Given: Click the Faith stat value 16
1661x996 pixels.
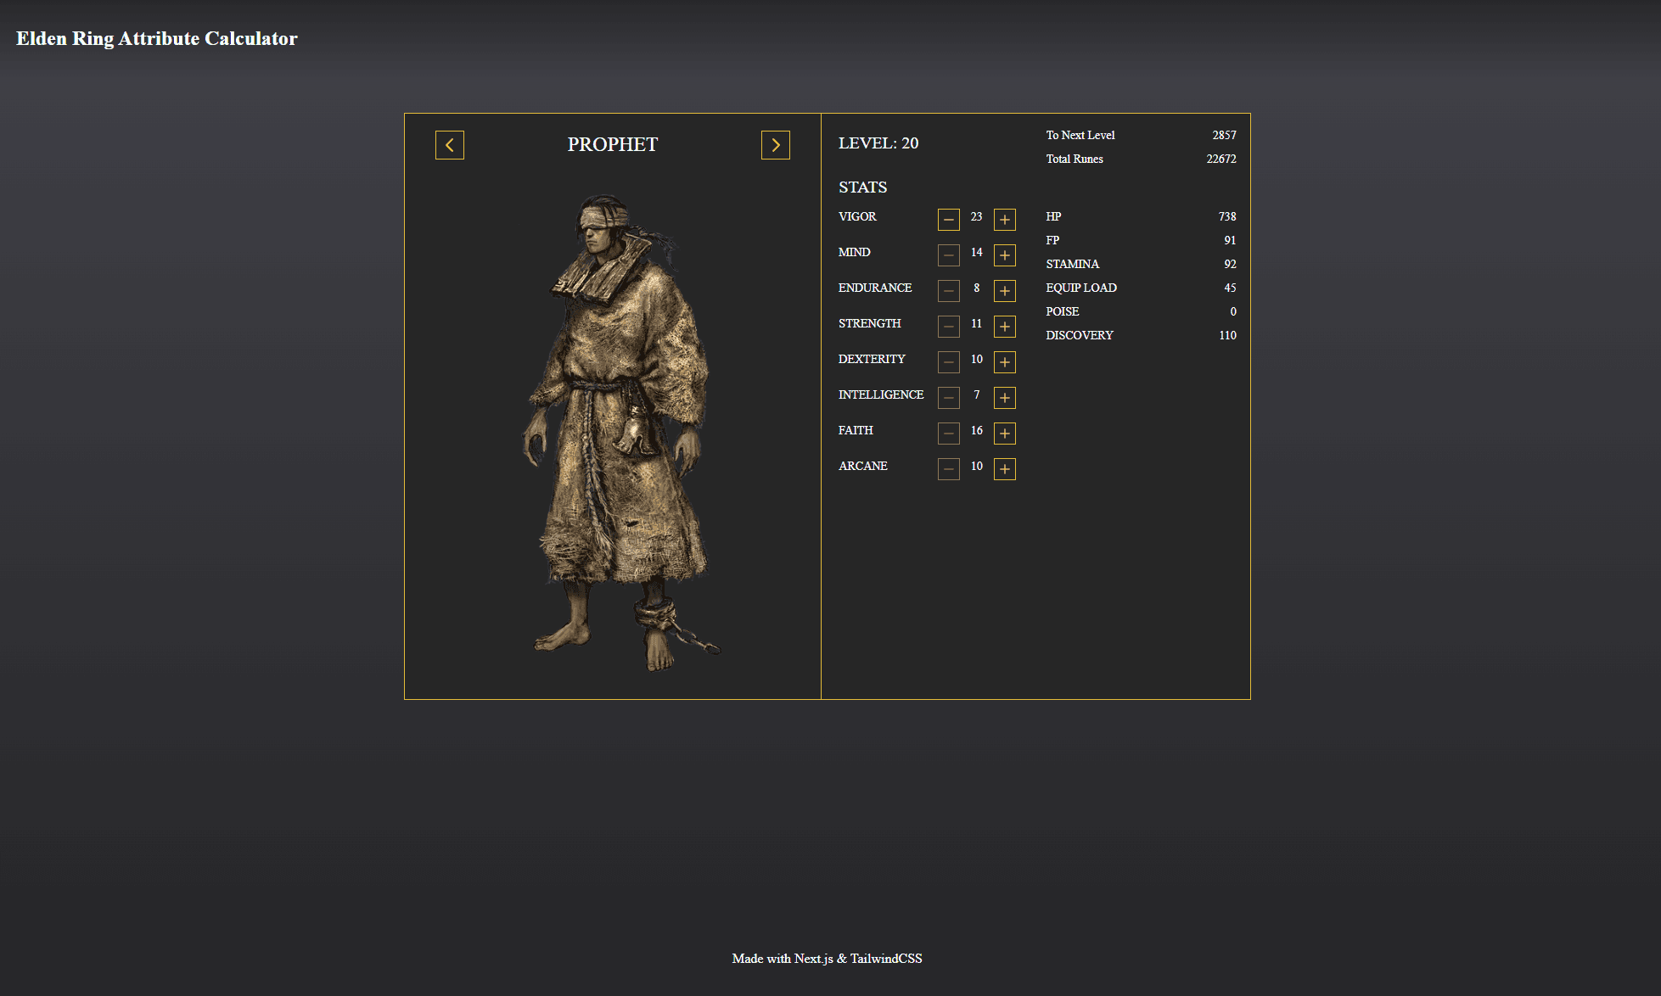Looking at the screenshot, I should (977, 431).
